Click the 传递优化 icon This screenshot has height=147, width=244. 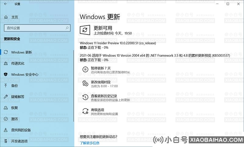coord(6,63)
